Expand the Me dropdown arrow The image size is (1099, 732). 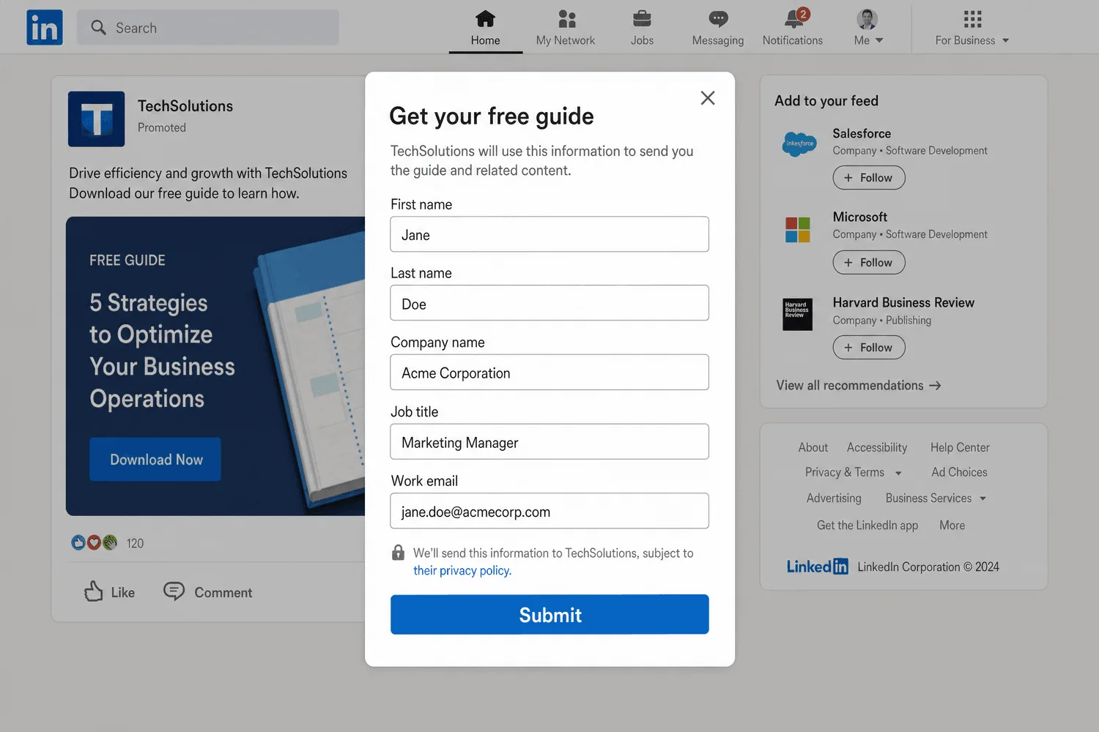[879, 40]
